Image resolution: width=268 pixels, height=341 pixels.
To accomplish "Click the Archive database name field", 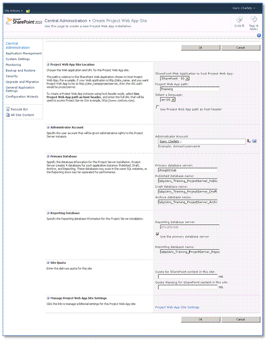I will [188, 202].
